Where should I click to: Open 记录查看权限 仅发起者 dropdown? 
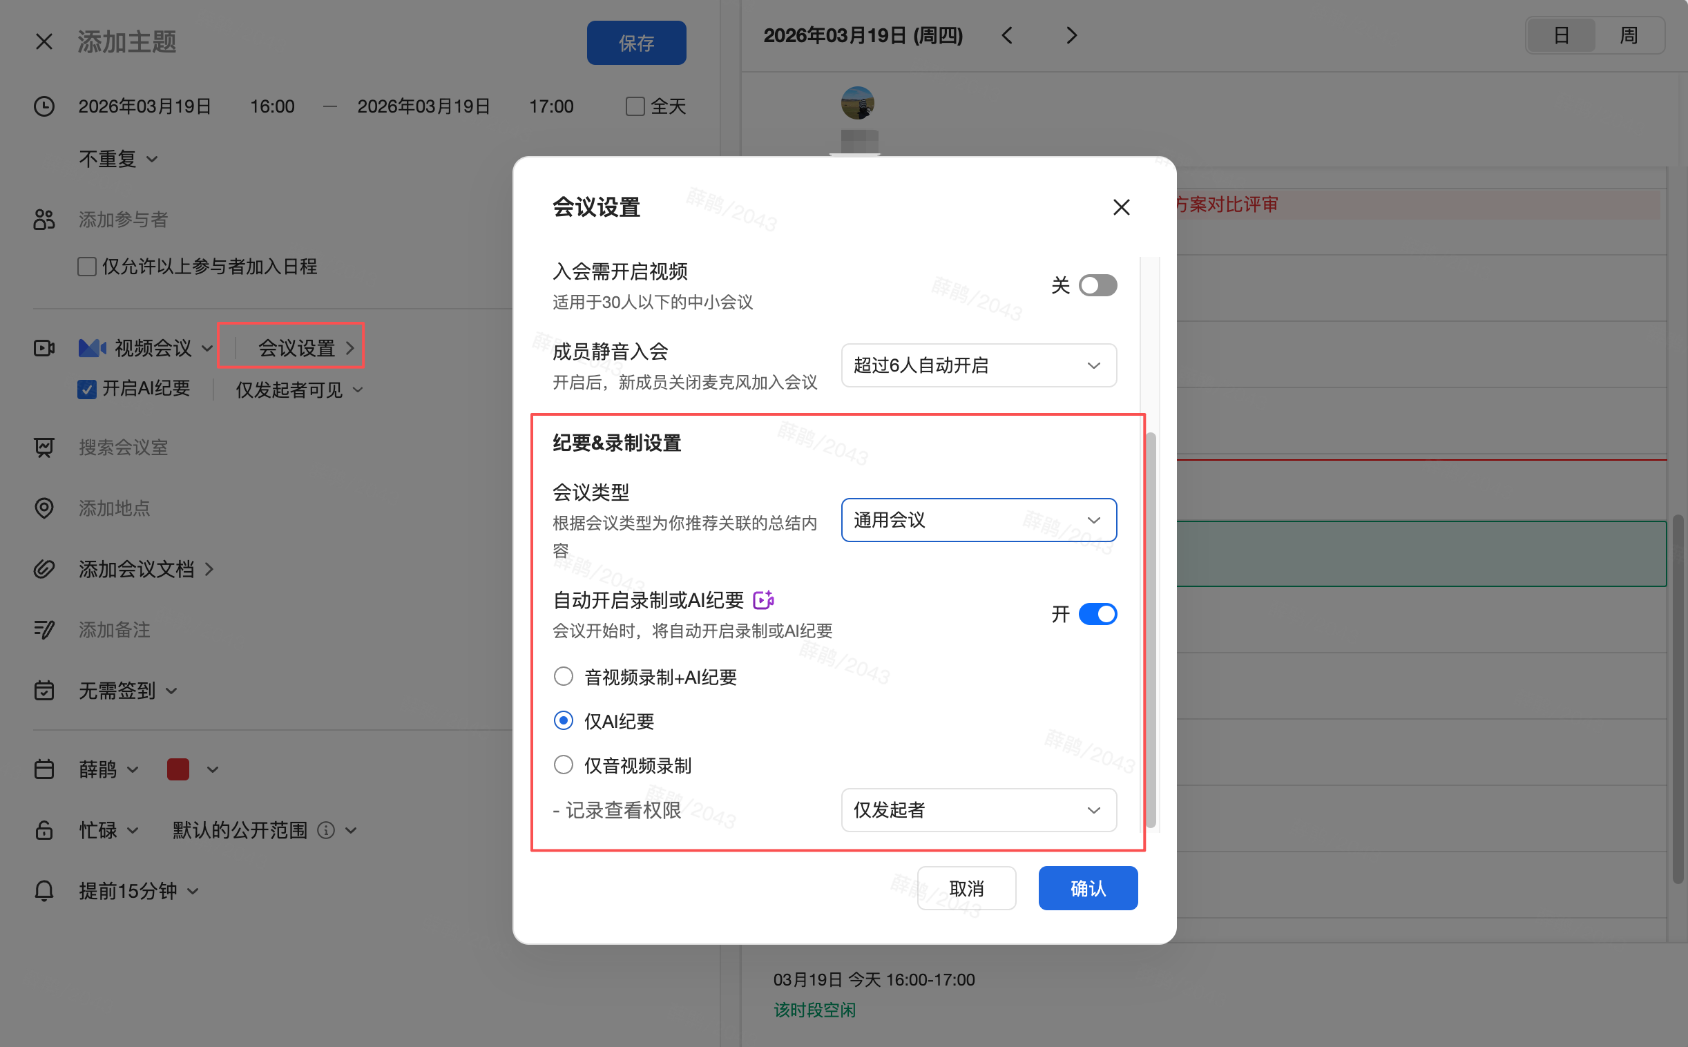tap(978, 810)
